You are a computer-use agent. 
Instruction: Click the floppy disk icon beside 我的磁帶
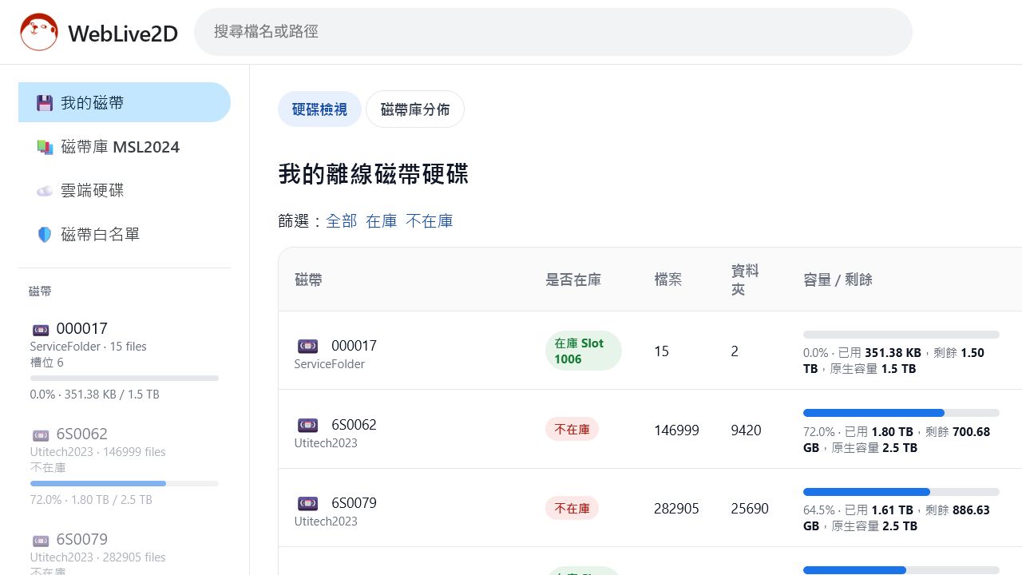(x=45, y=103)
